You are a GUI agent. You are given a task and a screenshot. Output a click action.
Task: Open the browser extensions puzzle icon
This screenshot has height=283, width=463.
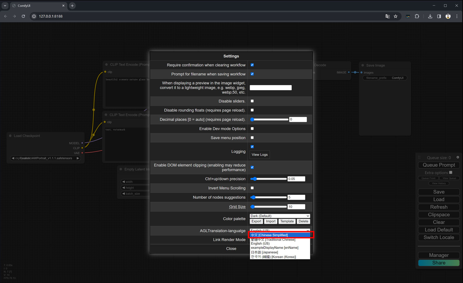tap(417, 16)
